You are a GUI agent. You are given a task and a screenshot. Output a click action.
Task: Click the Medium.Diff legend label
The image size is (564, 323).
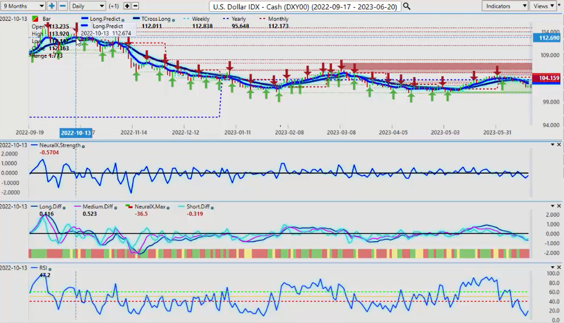(x=98, y=207)
